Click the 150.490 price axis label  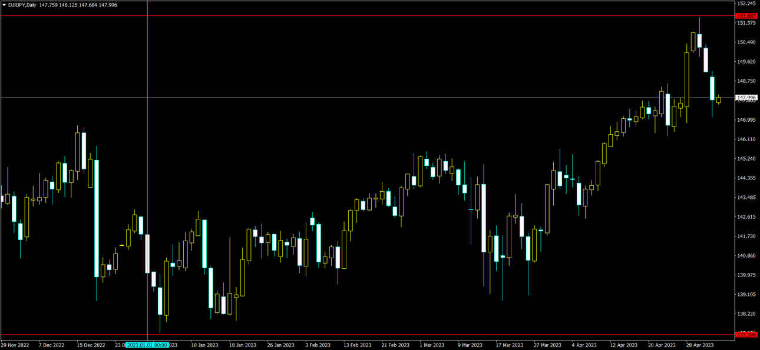(746, 42)
